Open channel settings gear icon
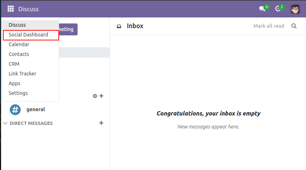 coord(95,96)
